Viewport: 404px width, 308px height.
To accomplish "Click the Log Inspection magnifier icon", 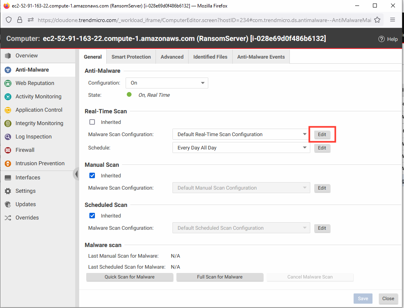I will point(8,136).
